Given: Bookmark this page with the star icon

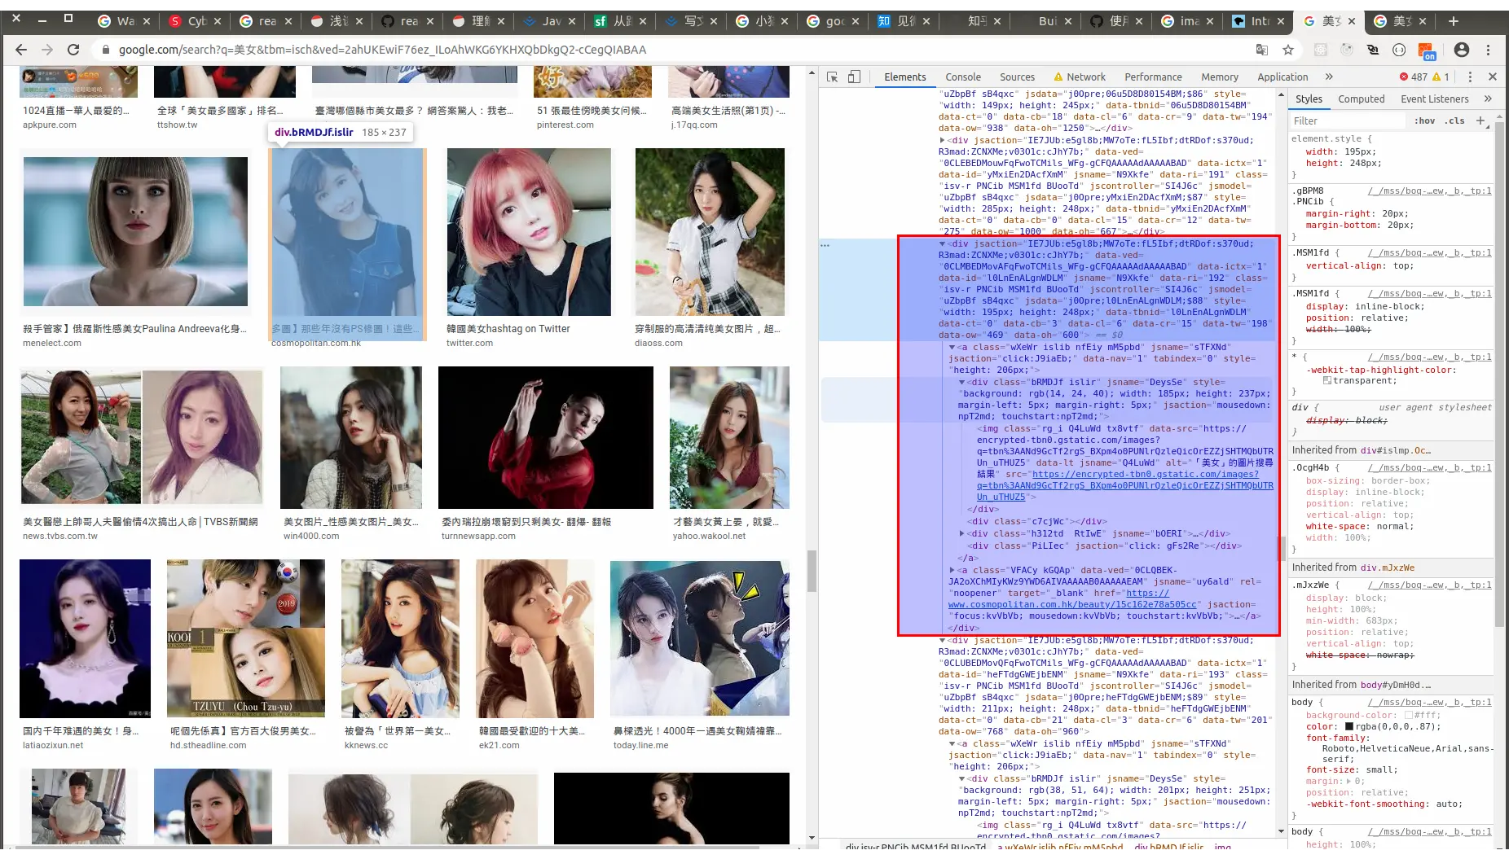Looking at the screenshot, I should pos(1288,50).
